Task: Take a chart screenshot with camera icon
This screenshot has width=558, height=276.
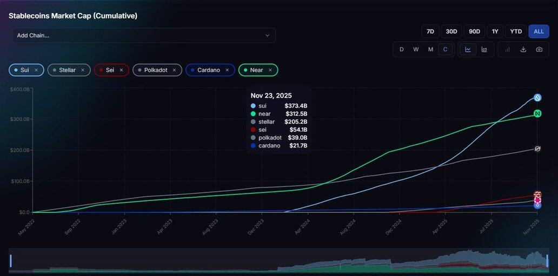Action: (539, 49)
